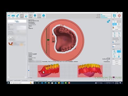
Task: Click the orange-icon button in Edit panel
Action: (117, 28)
